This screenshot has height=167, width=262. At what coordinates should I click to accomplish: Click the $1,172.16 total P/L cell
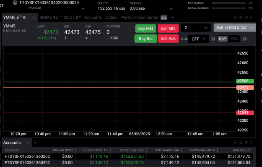(99, 157)
